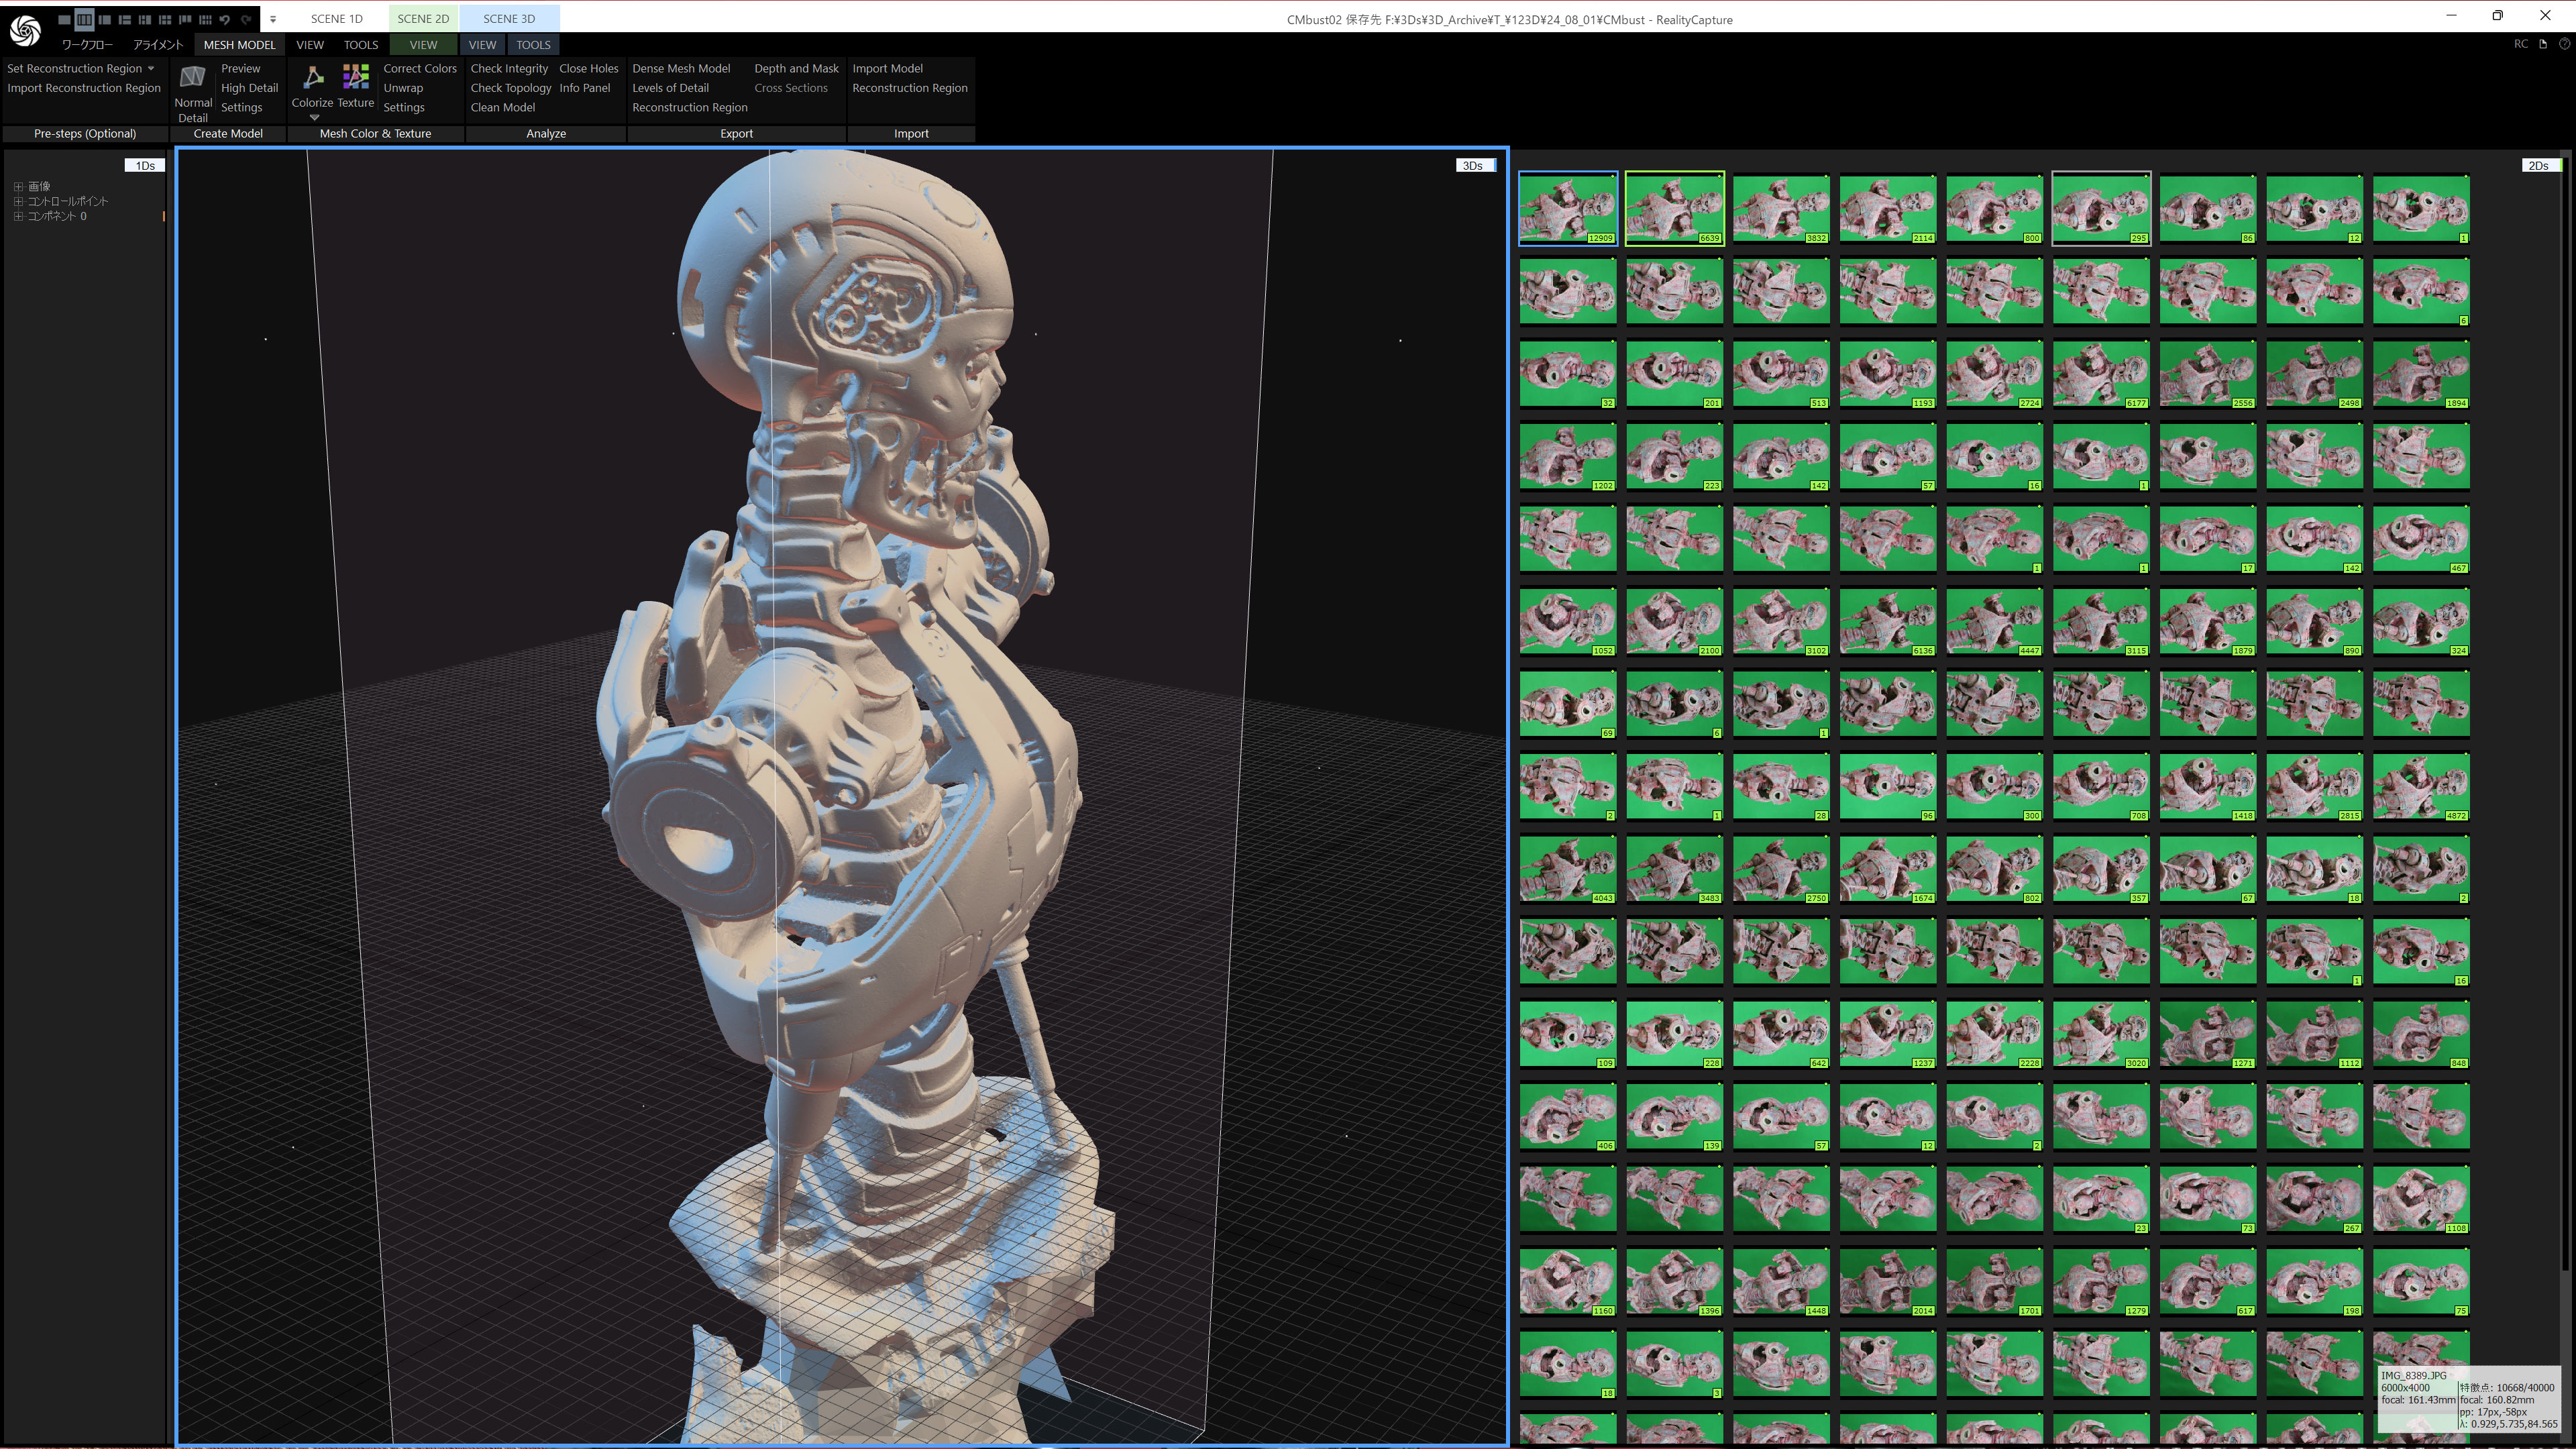
Task: Select the image thumbnail labeled 6639
Action: pyautogui.click(x=1674, y=208)
